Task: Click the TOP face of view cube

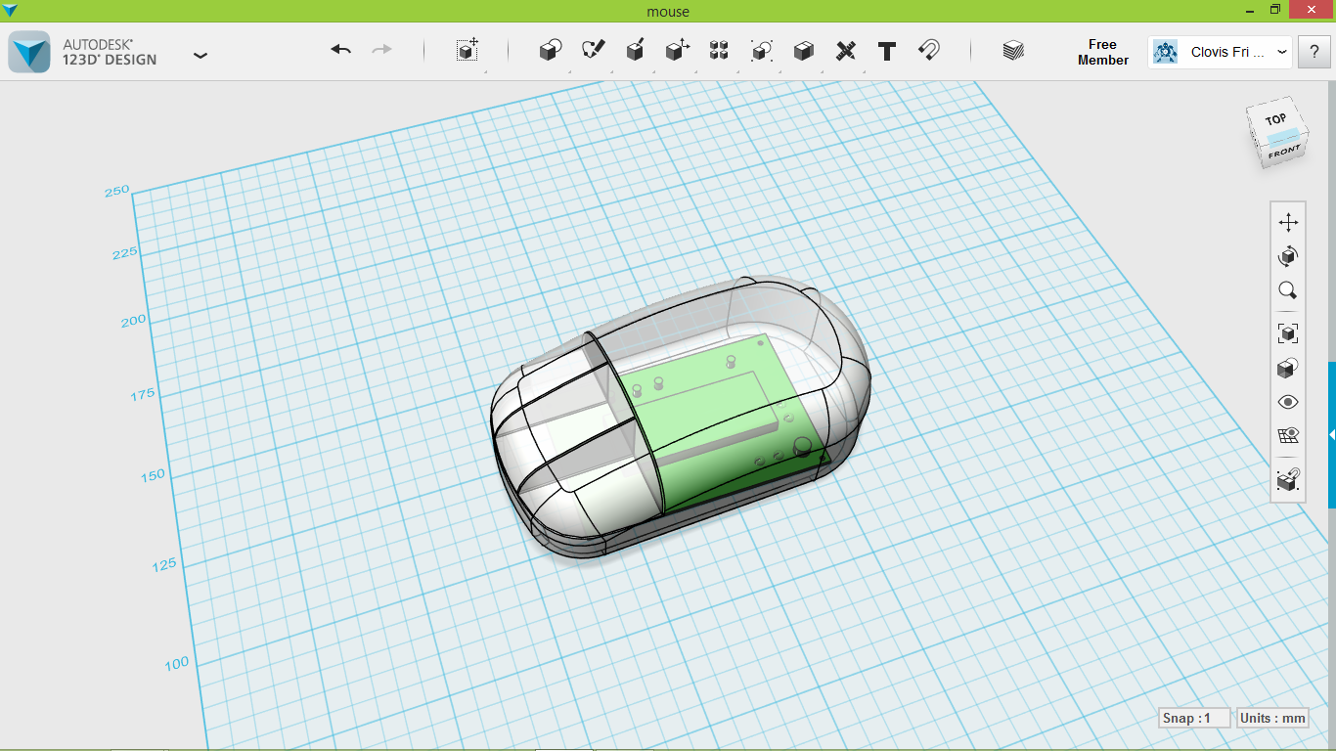Action: click(1275, 119)
